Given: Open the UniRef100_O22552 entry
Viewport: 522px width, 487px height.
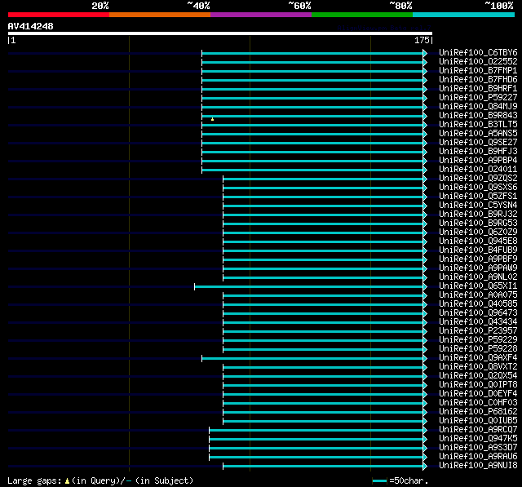Looking at the screenshot, I should pyautogui.click(x=478, y=61).
